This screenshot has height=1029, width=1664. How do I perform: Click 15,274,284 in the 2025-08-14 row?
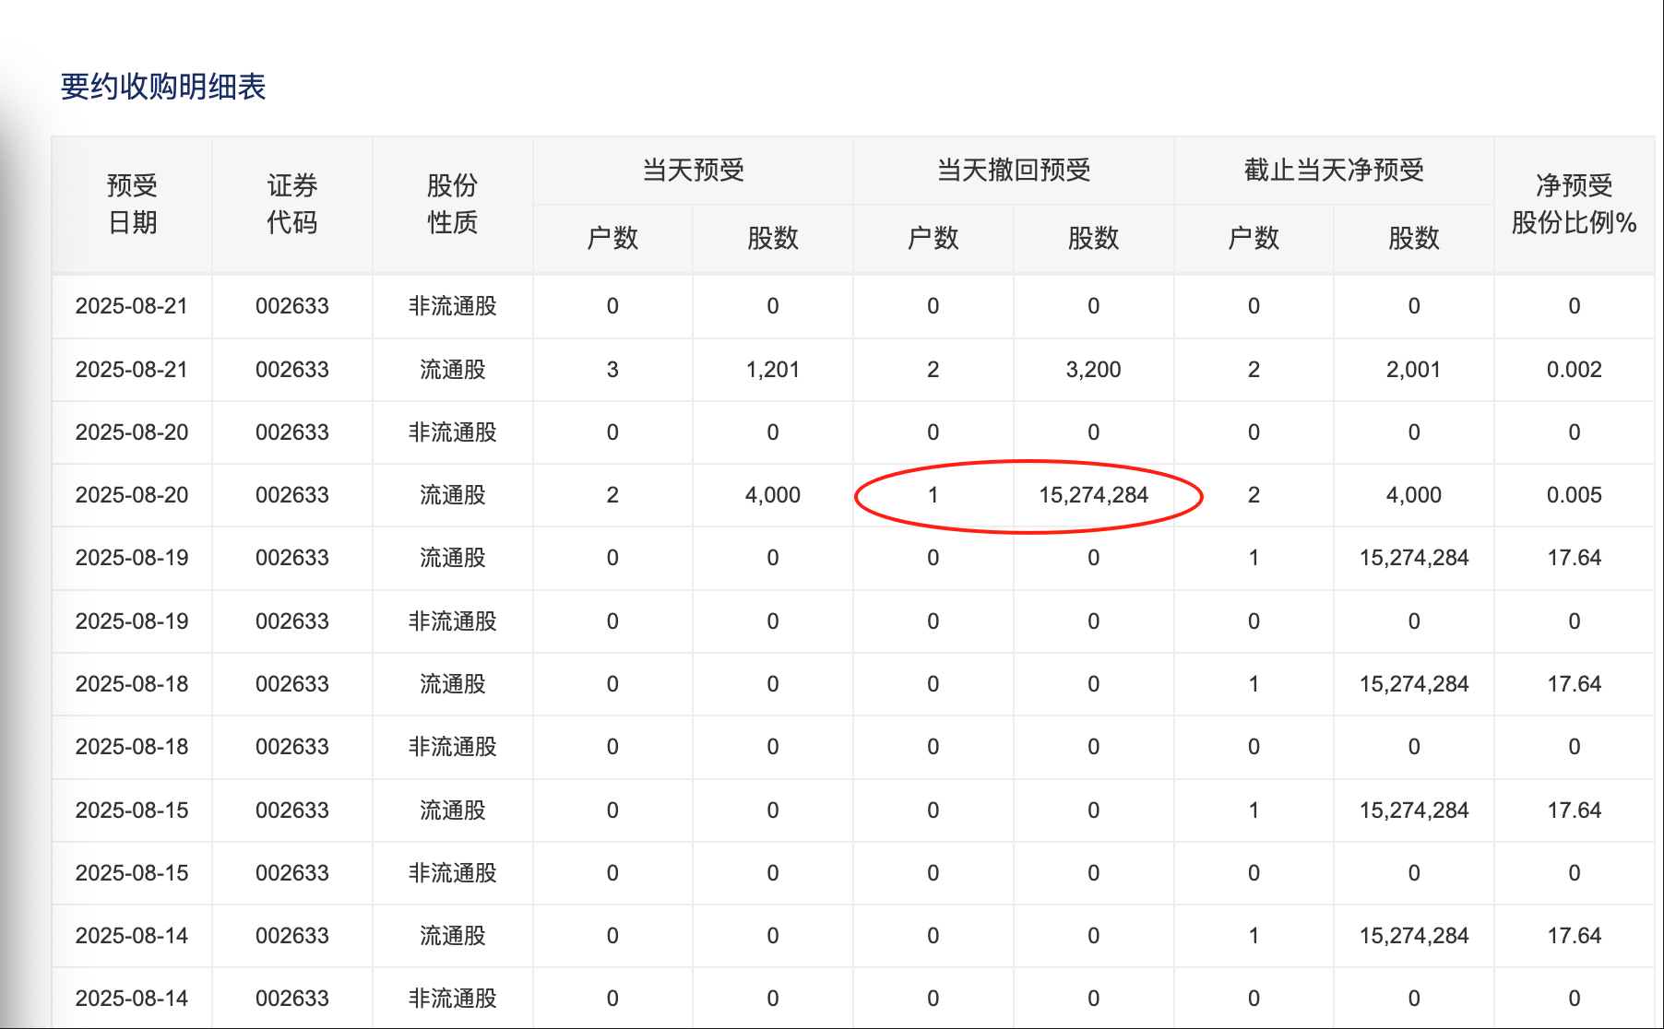coord(1413,936)
